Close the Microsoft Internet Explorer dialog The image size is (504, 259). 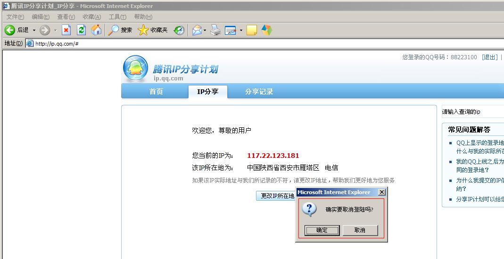tap(381, 192)
